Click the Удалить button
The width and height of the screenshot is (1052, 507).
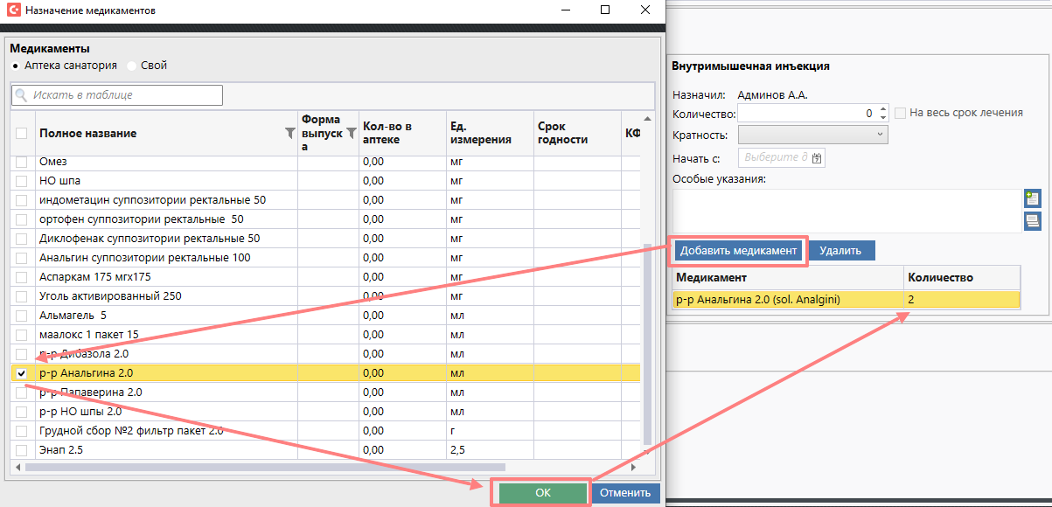click(x=840, y=251)
